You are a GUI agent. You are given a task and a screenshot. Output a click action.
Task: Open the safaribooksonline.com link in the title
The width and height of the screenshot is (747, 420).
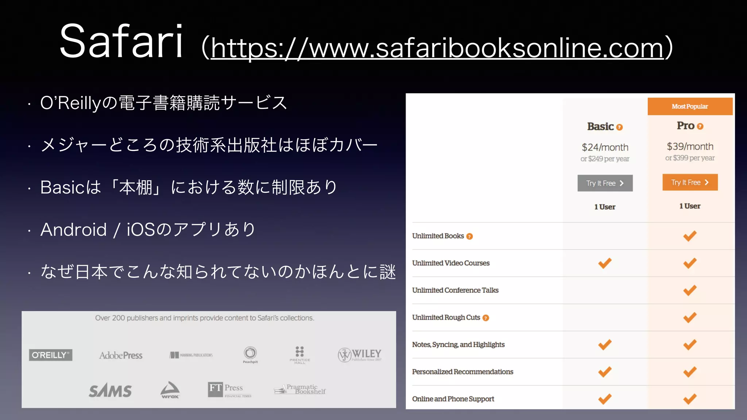[437, 48]
